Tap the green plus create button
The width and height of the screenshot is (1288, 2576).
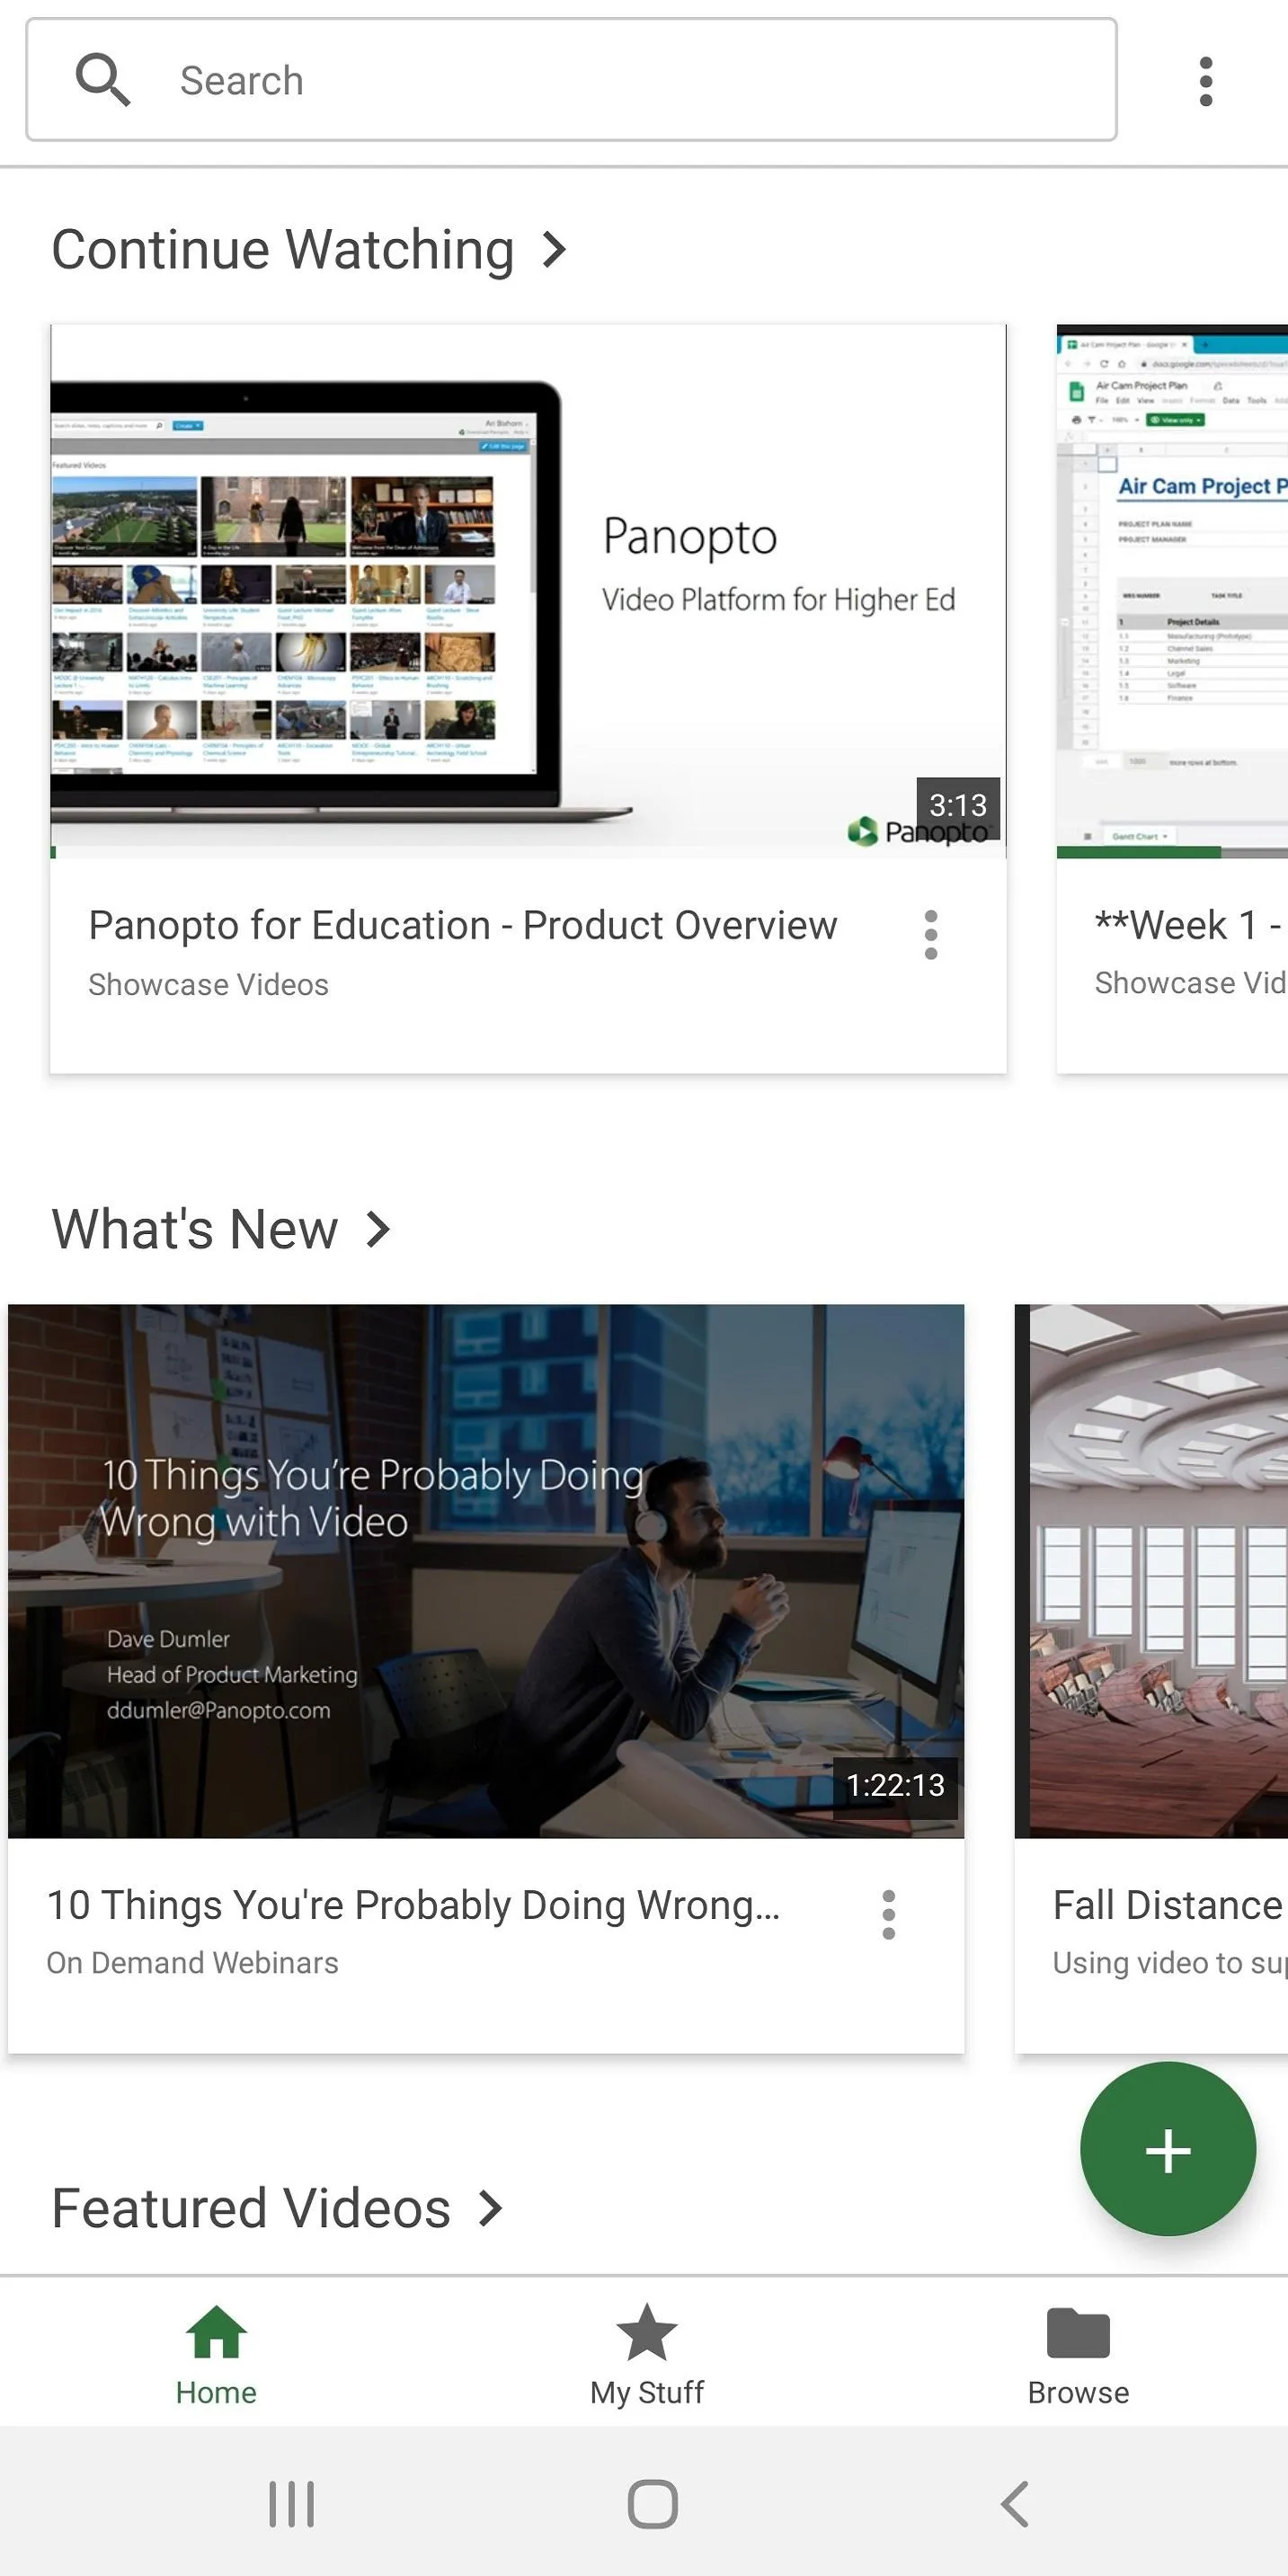(x=1167, y=2150)
